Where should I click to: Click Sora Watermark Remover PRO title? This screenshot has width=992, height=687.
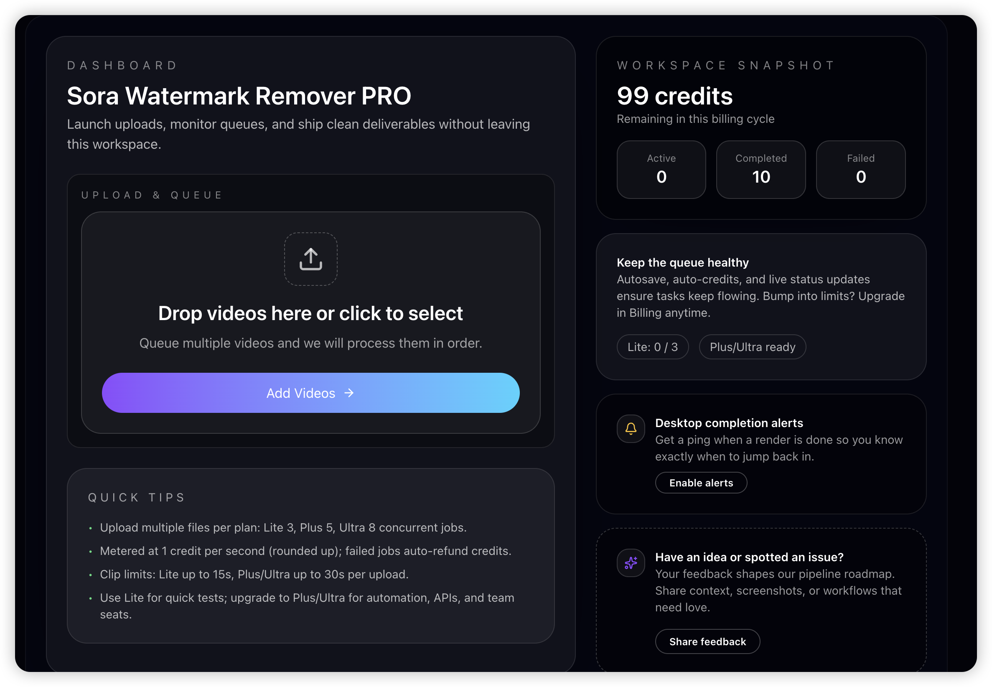point(239,96)
